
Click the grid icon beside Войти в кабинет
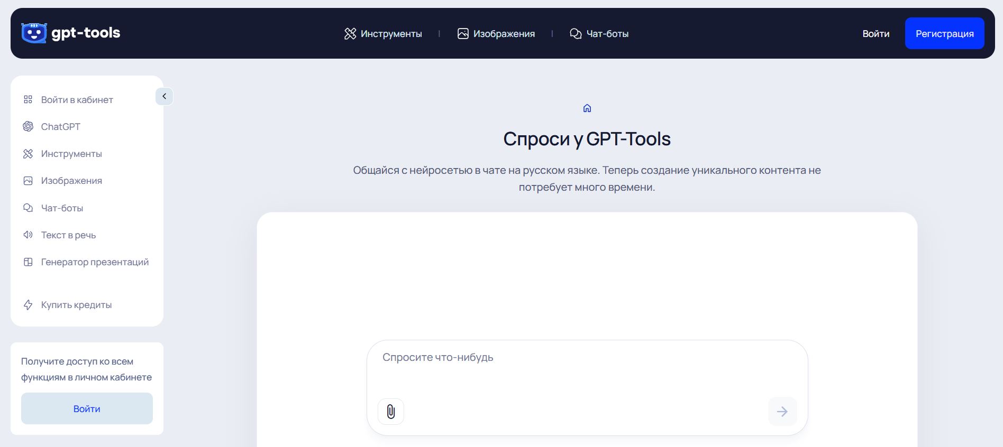[28, 99]
